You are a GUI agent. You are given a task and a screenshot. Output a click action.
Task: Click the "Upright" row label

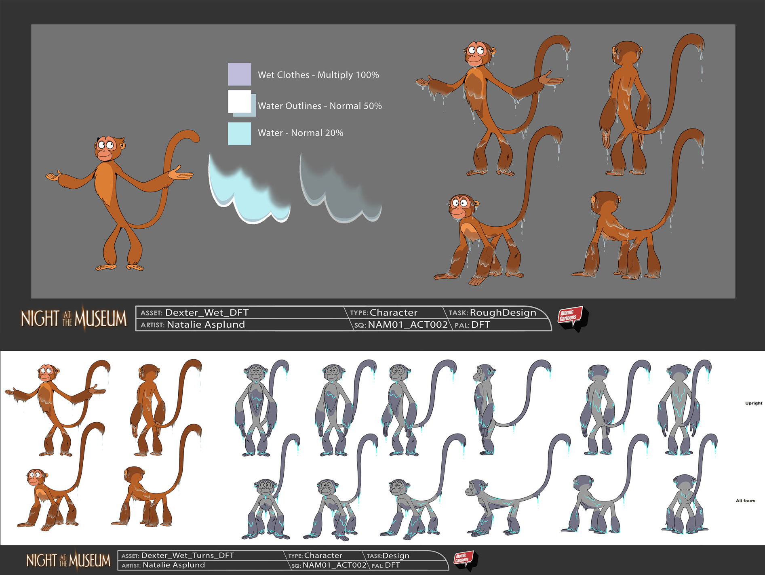point(754,403)
